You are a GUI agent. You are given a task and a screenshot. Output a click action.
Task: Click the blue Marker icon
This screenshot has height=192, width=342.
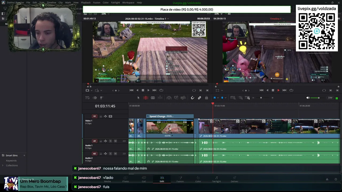coord(222,98)
